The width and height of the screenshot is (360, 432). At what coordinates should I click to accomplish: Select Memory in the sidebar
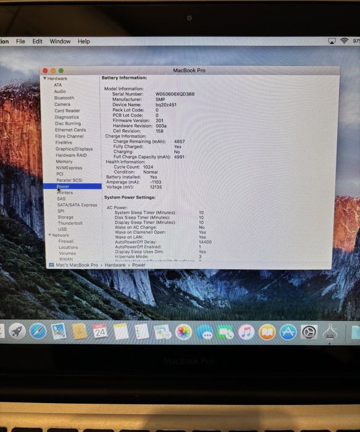pyautogui.click(x=64, y=162)
